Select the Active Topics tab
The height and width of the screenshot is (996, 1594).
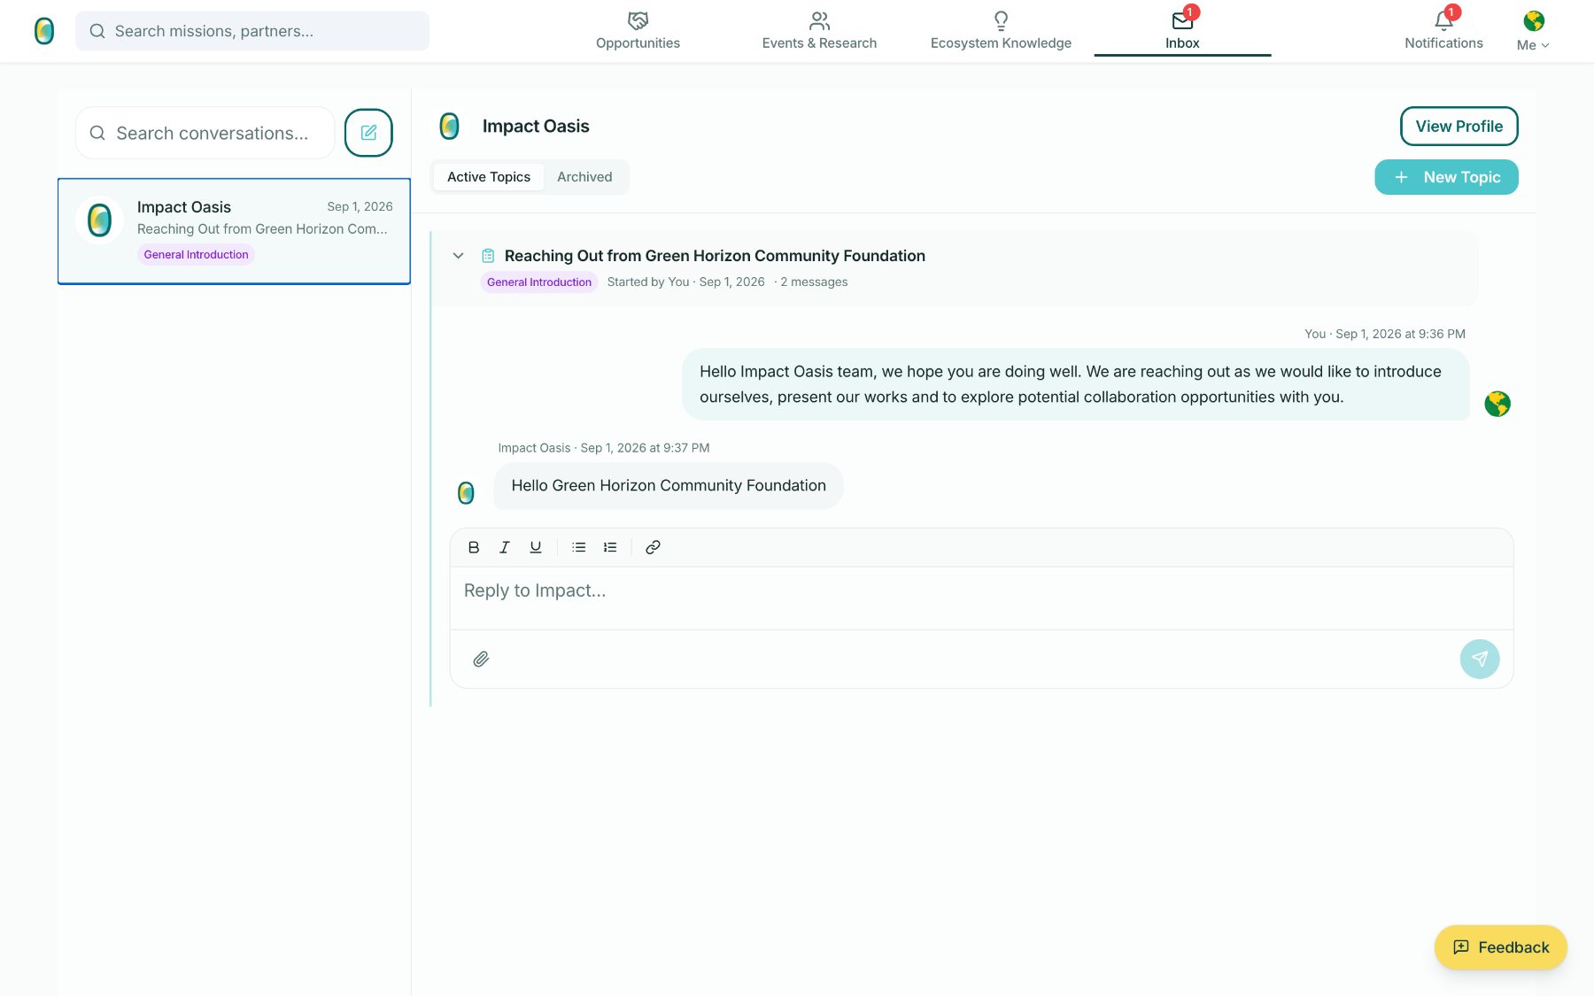(489, 177)
